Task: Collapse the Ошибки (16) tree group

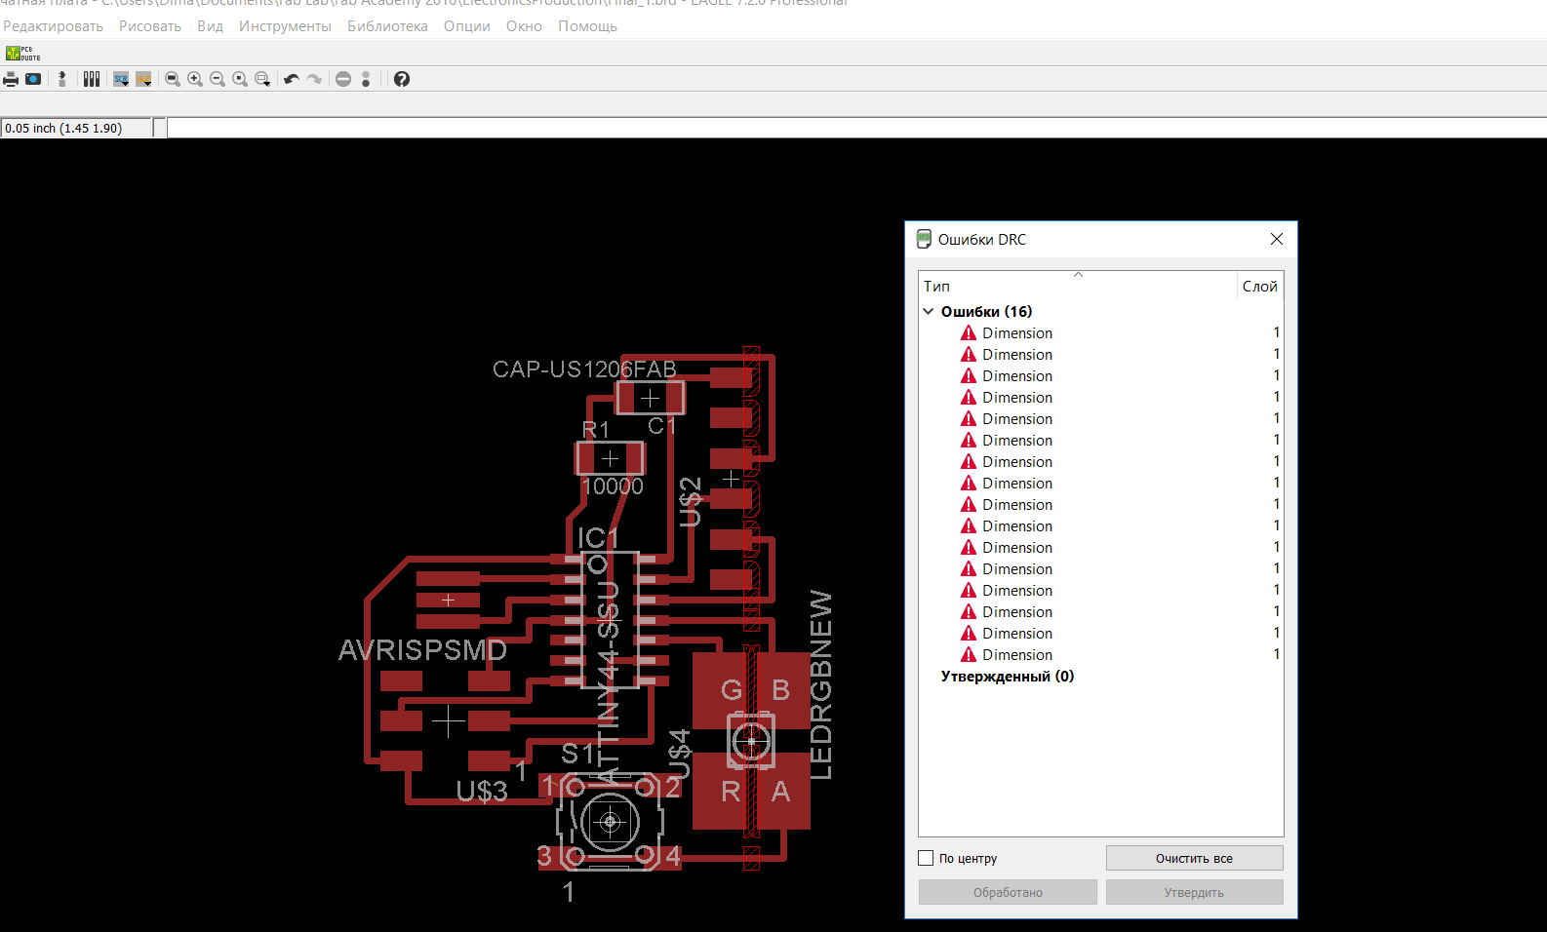Action: [929, 312]
